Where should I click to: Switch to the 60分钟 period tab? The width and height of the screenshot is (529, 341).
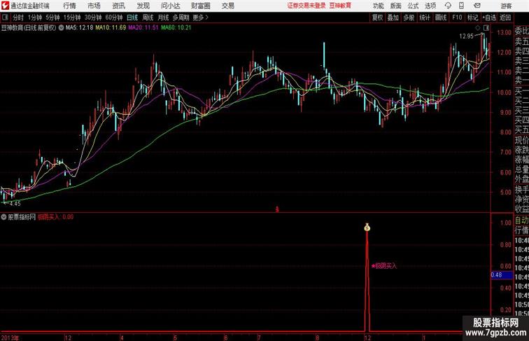[114, 18]
